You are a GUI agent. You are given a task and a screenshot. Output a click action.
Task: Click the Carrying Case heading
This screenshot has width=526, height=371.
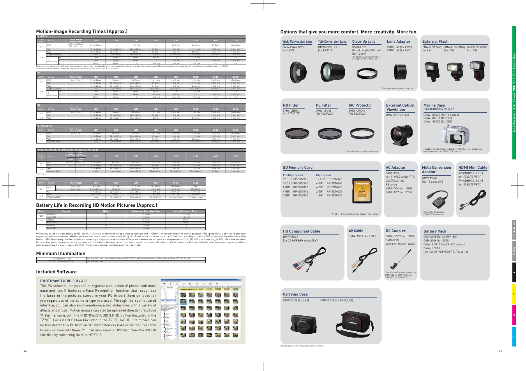295,294
